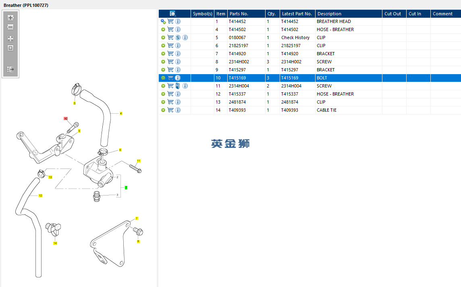The width and height of the screenshot is (461, 287).
Task: Add clip 21825197 to cart
Action: point(170,46)
